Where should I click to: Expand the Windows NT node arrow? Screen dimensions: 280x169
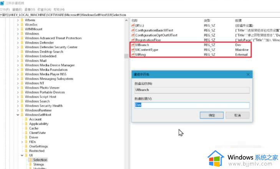[x=18, y=83]
